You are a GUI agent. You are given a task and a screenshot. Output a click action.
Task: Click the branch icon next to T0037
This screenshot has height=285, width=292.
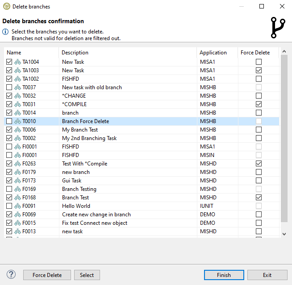(18, 87)
